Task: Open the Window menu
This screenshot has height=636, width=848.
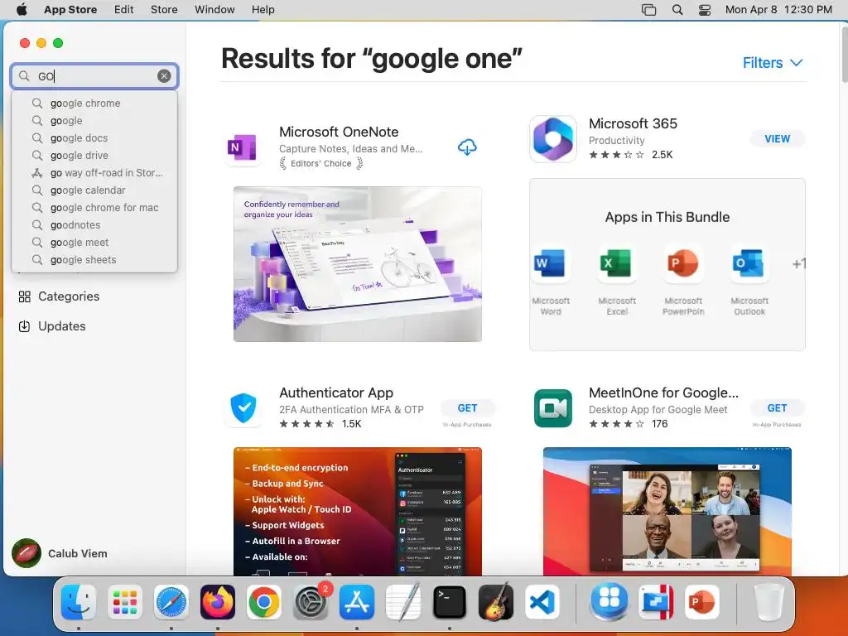Action: tap(214, 10)
